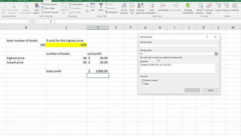
Task: Click Cancel in Add Scenario dialog
Action: [210, 90]
